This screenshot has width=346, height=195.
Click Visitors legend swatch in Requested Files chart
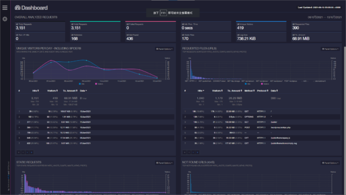(262, 84)
